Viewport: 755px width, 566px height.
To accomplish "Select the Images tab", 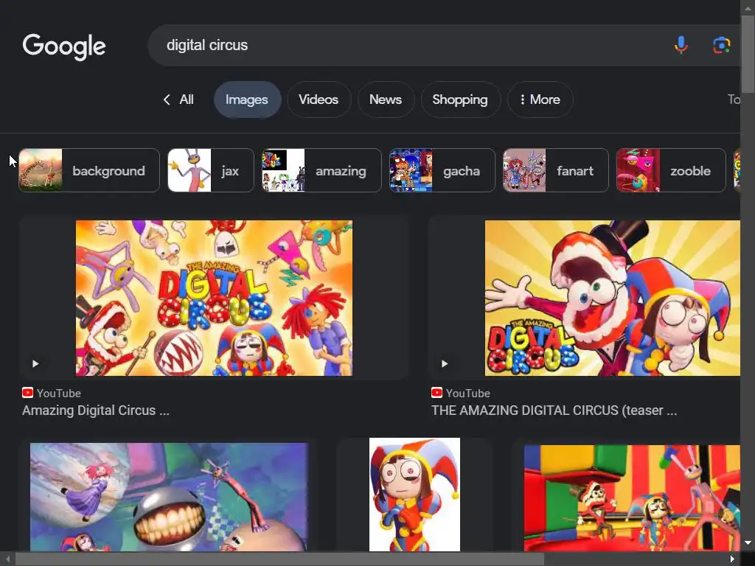I will pos(247,99).
